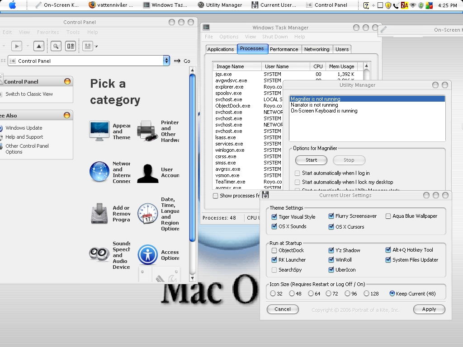Switch to Utility Manager taskbar item
The width and height of the screenshot is (463, 347).
pyautogui.click(x=220, y=5)
